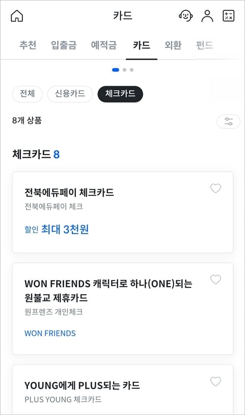Viewport: 245px width, 415px height.
Task: Select the 전체 filter chip
Action: point(27,94)
